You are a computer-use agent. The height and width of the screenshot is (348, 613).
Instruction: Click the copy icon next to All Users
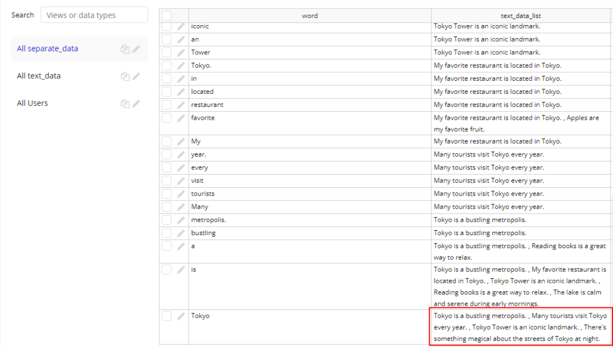[125, 104]
